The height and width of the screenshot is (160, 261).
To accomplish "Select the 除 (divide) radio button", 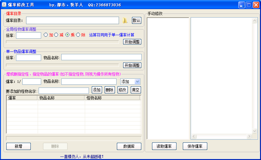I will click(78, 35).
